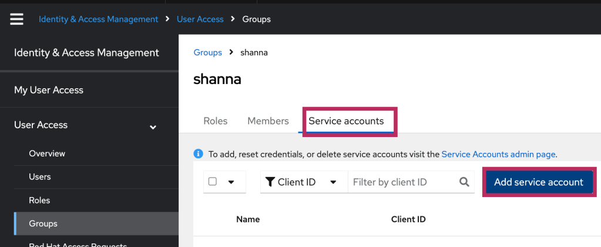Open the hamburger navigation menu
Viewport: 601px width, 247px height.
pyautogui.click(x=16, y=19)
